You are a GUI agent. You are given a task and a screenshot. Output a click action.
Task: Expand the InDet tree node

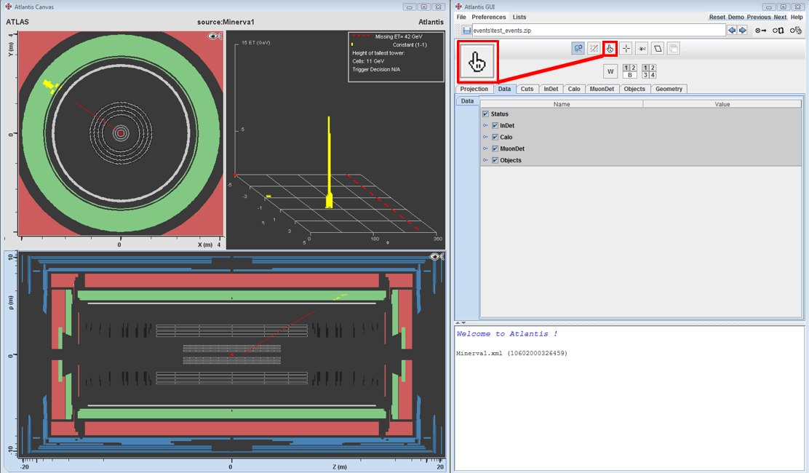point(485,126)
